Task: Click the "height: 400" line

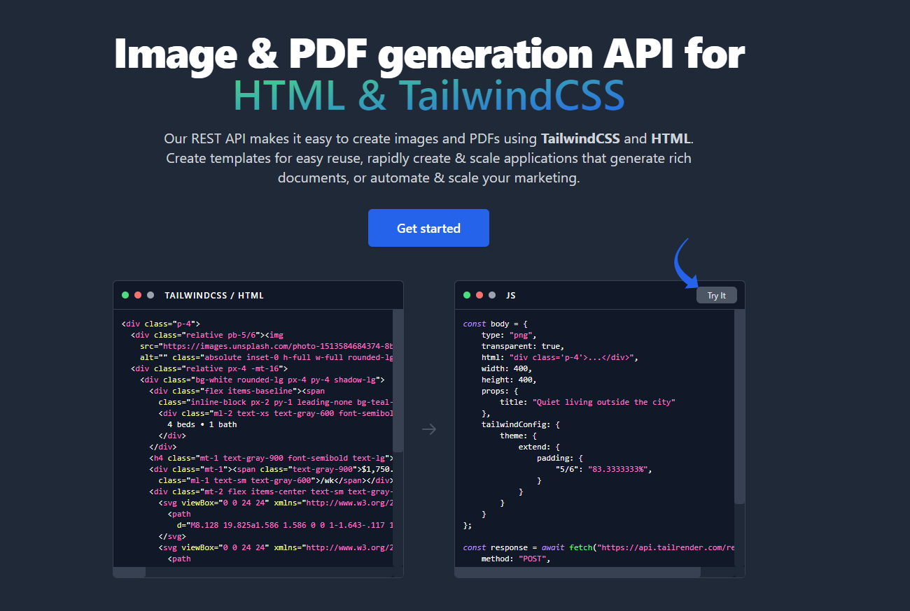Action: (509, 380)
